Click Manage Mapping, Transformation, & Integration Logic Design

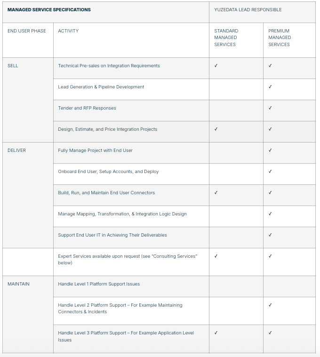click(x=122, y=214)
